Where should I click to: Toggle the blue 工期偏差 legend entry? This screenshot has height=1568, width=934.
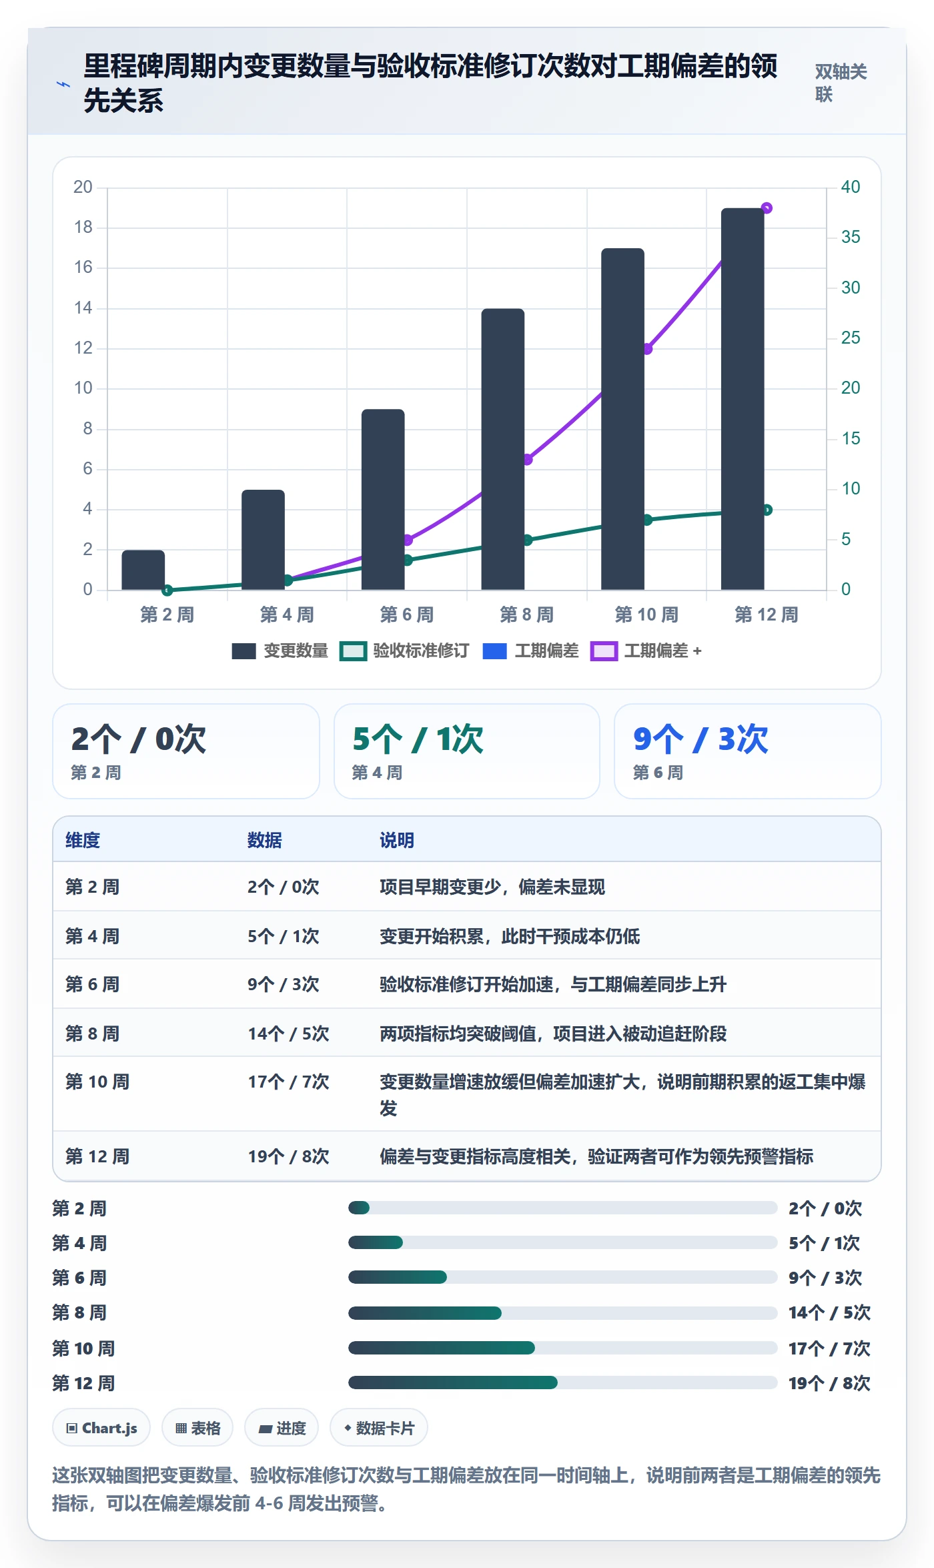pos(530,651)
